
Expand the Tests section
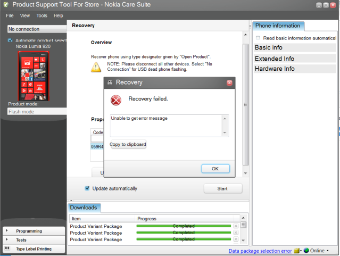[x=34, y=240]
